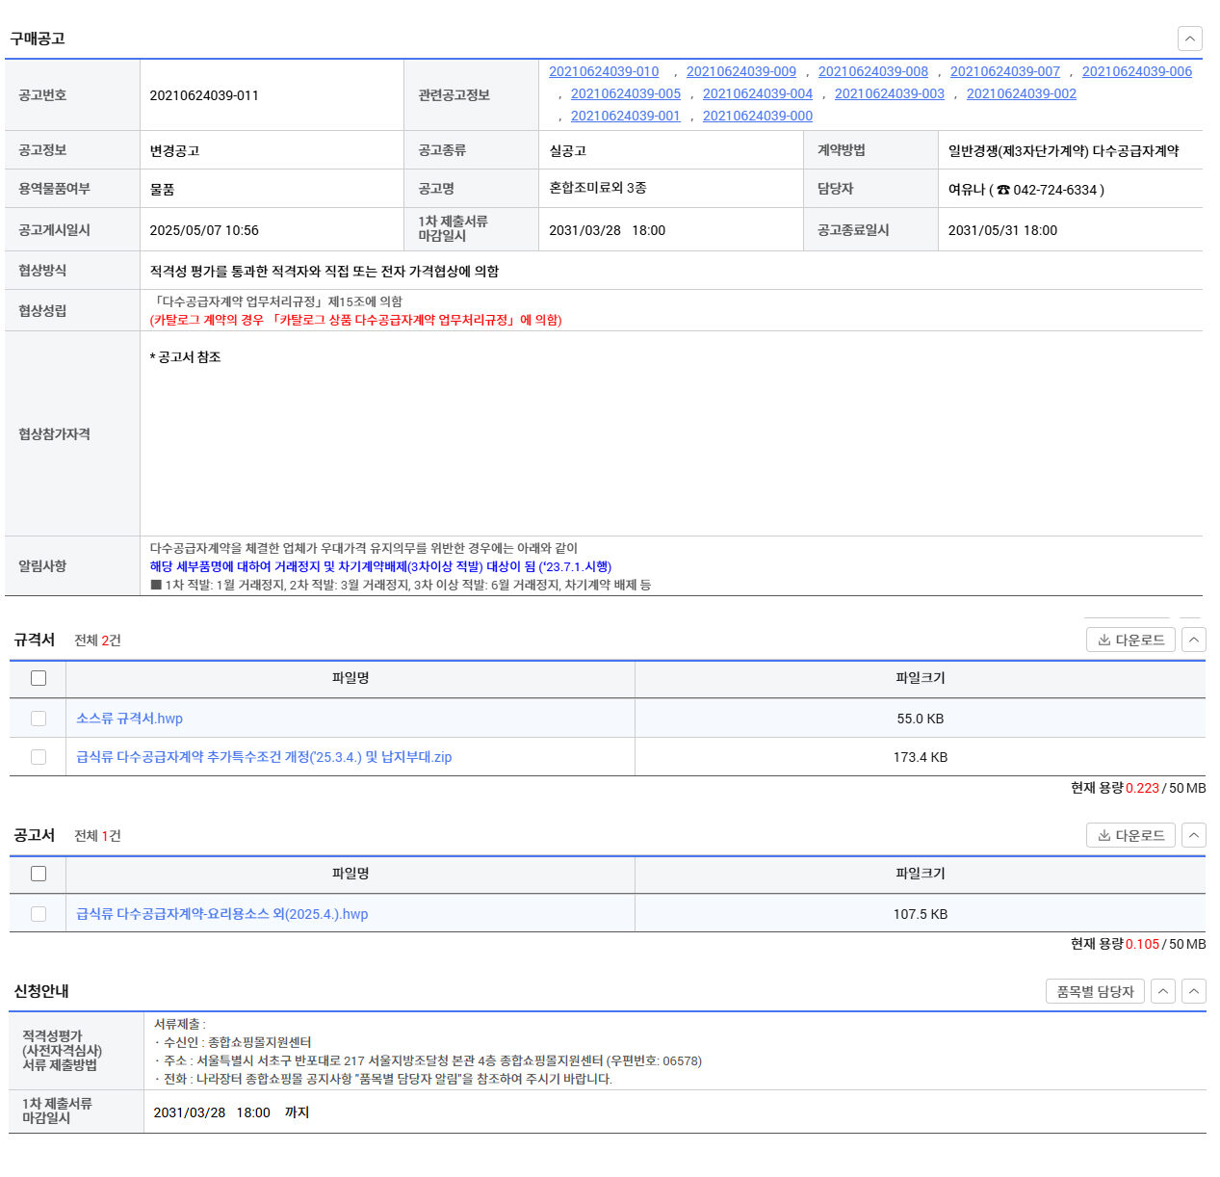The height and width of the screenshot is (1177, 1220).
Task: Click the first chevron beside 품목별 담당자
Action: [x=1163, y=991]
